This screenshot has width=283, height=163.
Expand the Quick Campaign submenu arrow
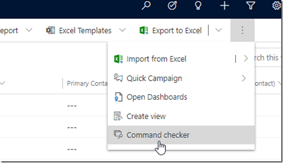coord(243,78)
